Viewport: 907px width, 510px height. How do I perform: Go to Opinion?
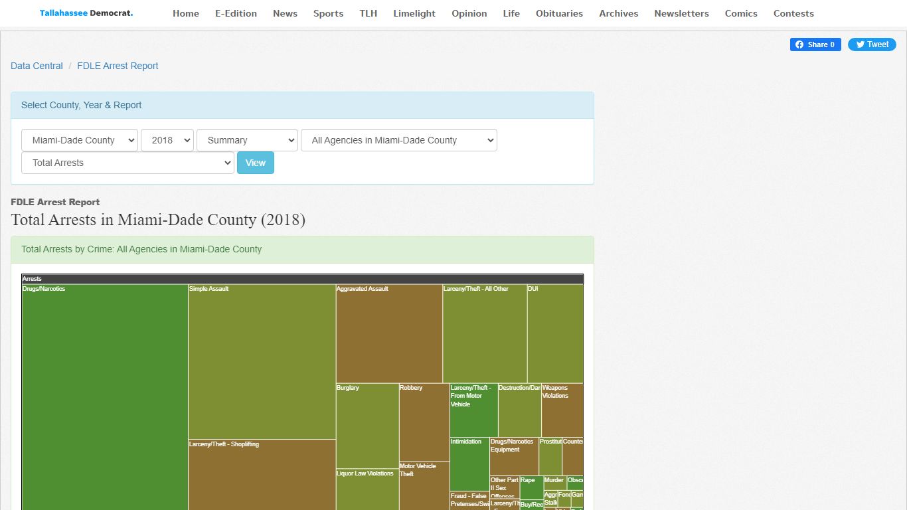pyautogui.click(x=469, y=13)
